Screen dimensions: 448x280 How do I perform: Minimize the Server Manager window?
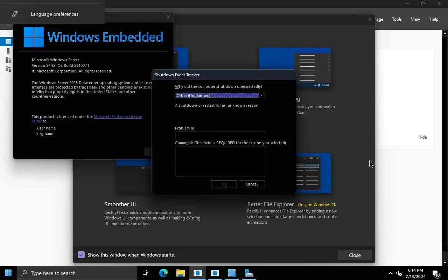[x=407, y=4]
